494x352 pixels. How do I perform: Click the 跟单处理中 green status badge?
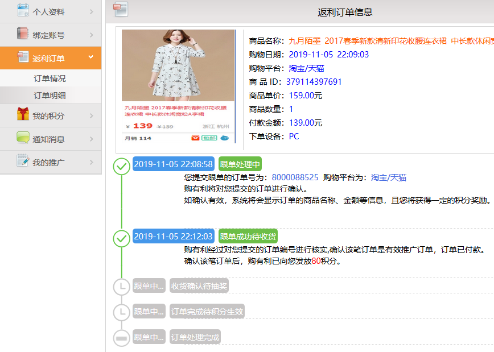(240, 164)
